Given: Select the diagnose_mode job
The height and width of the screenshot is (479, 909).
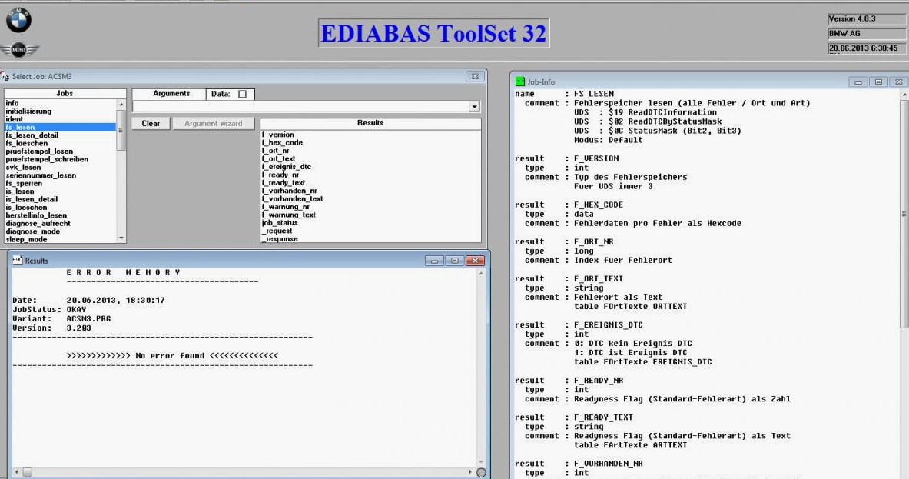Looking at the screenshot, I should point(32,231).
